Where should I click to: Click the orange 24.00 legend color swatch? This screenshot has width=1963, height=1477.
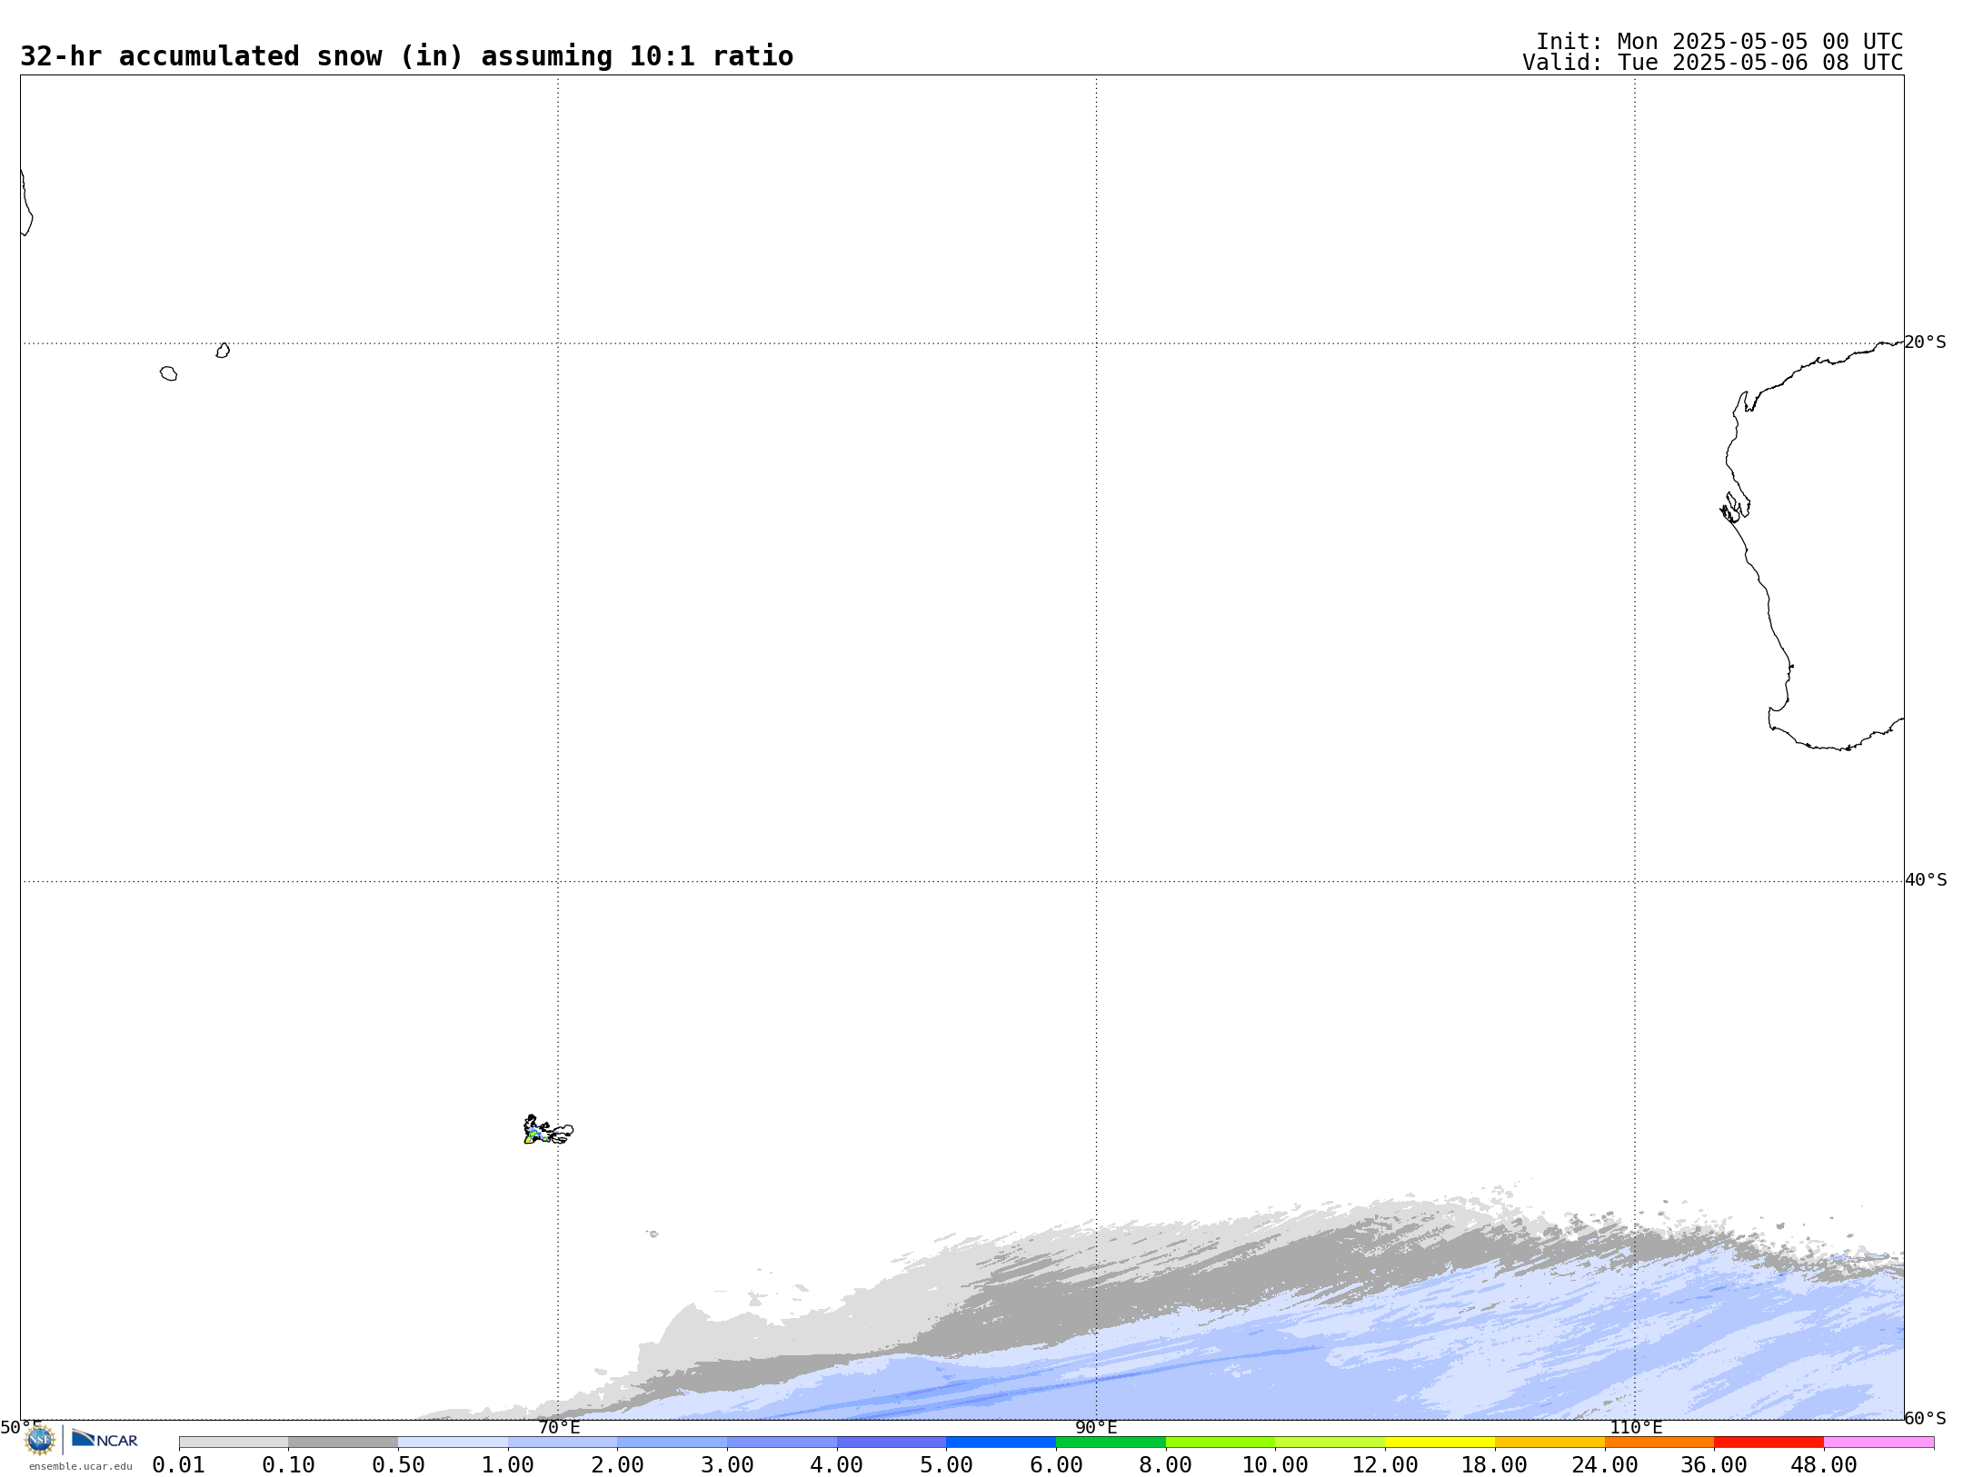coord(1659,1442)
